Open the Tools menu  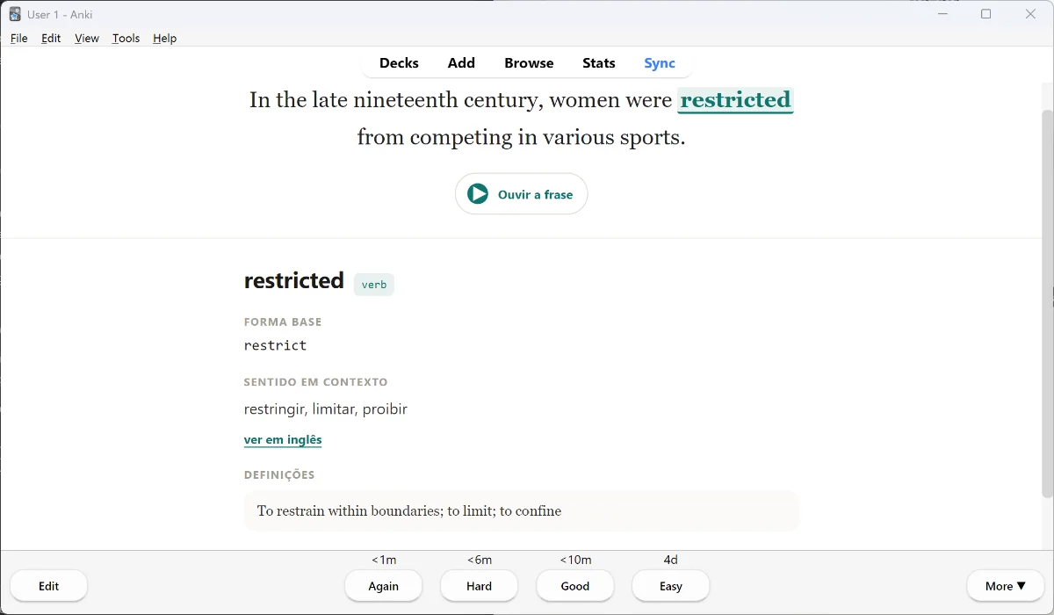[126, 38]
